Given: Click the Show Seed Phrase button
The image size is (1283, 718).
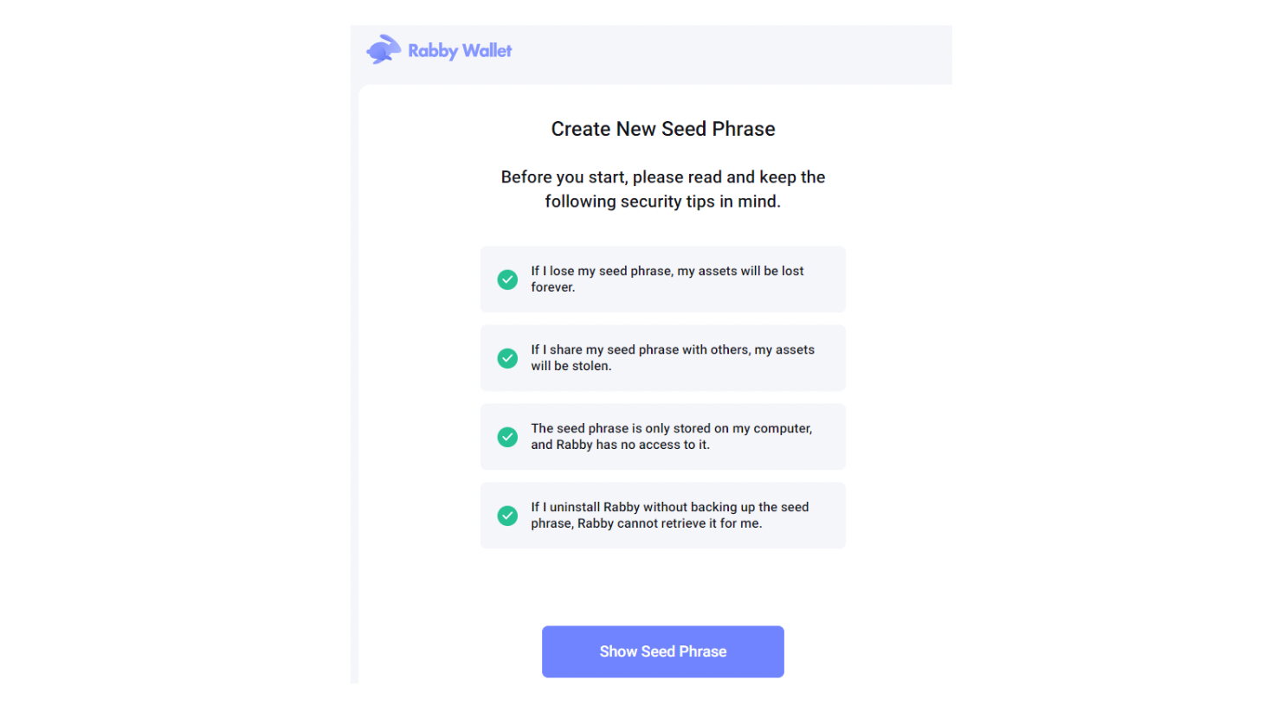Looking at the screenshot, I should pyautogui.click(x=663, y=651).
